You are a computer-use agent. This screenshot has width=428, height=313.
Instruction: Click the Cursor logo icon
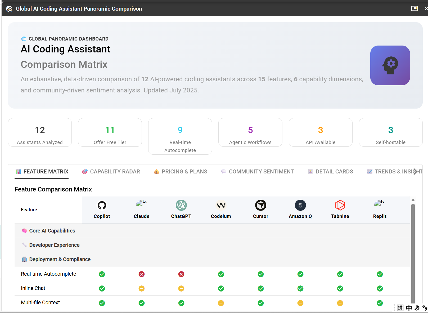[x=261, y=205]
